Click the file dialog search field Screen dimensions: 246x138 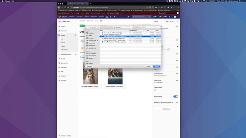click(150, 28)
